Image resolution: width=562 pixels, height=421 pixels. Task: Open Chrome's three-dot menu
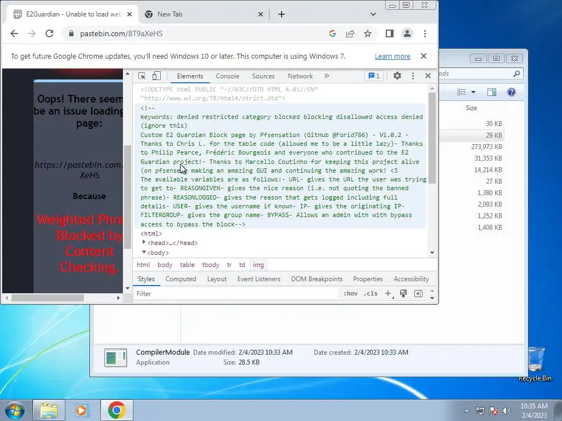pos(425,33)
